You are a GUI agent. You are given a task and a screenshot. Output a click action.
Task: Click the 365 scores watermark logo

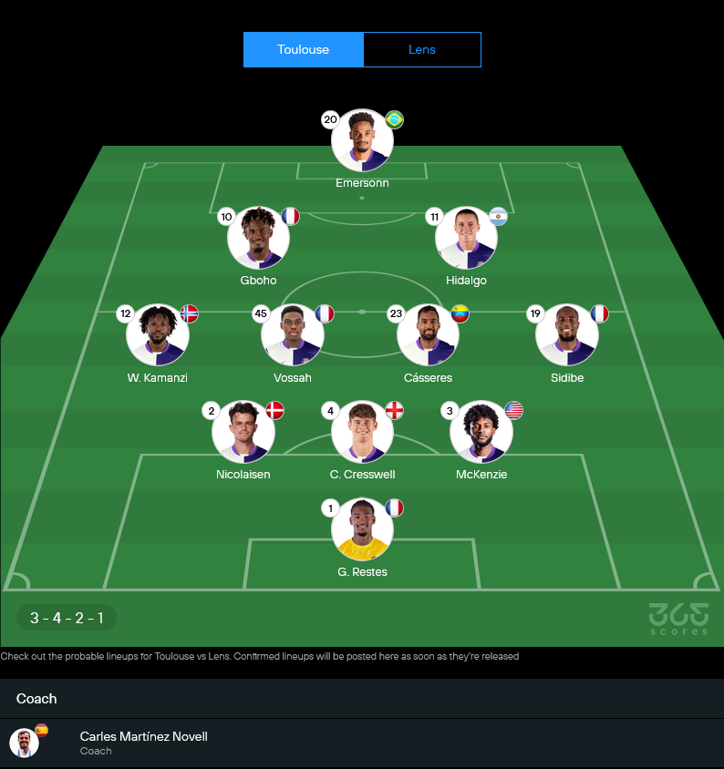[678, 619]
